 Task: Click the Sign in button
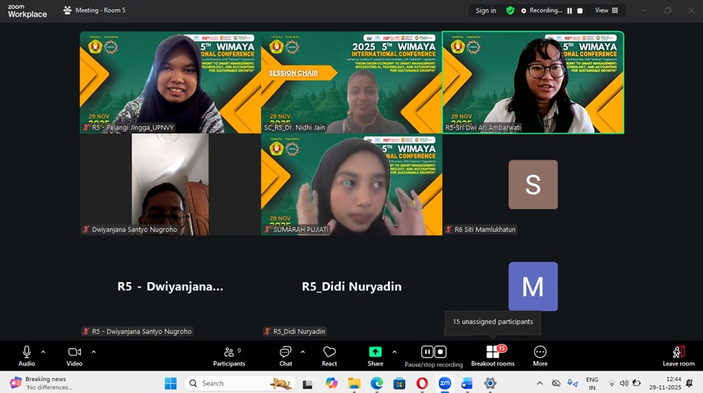point(485,10)
